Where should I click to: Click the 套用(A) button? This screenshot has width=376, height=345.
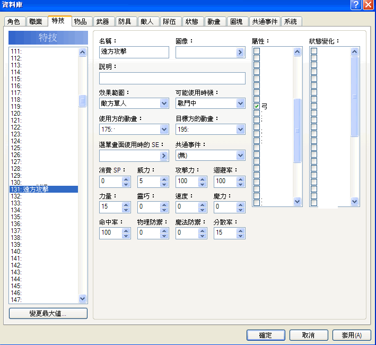[352, 335]
